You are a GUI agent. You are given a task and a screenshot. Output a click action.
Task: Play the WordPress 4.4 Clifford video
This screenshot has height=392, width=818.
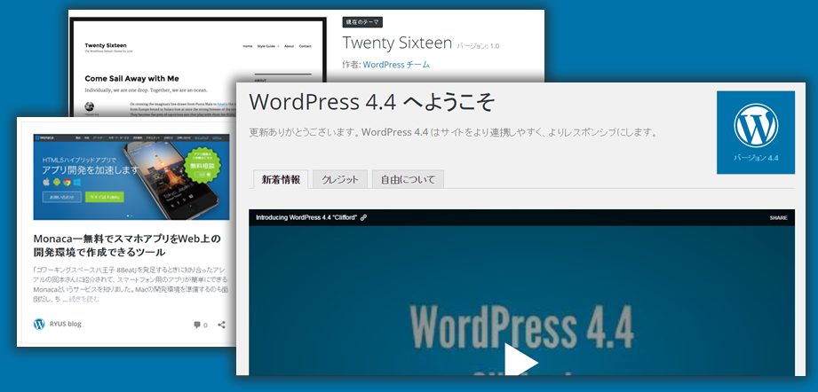click(521, 361)
